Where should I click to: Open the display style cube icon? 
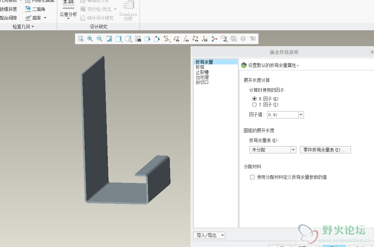118,39
